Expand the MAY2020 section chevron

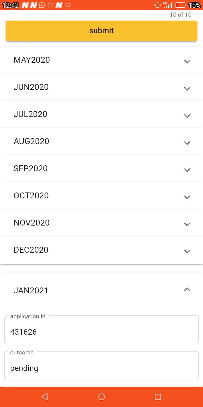187,61
